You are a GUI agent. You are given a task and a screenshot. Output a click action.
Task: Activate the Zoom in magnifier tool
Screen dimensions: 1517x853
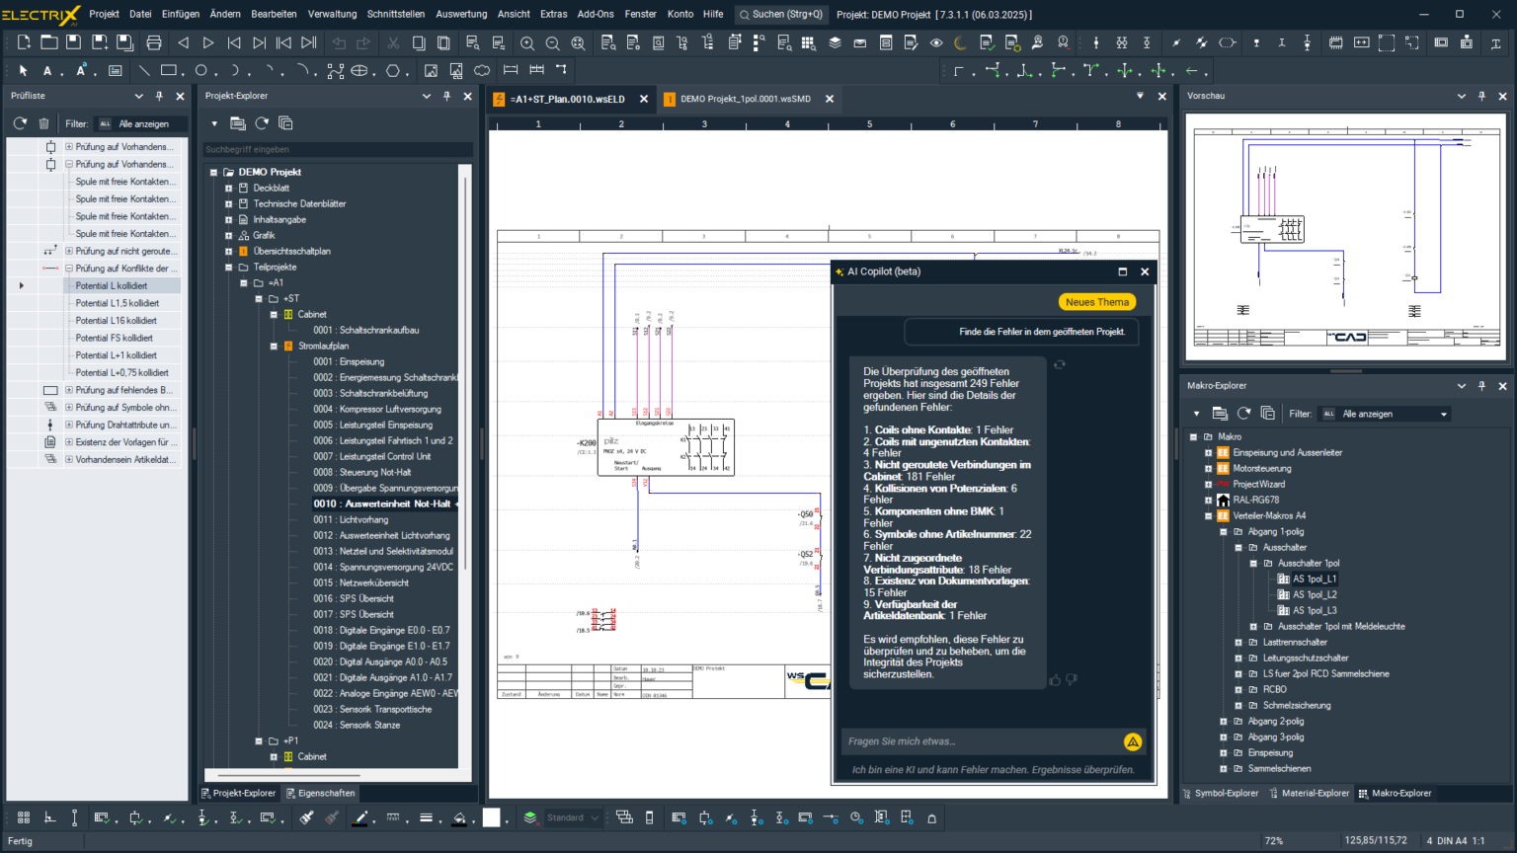tap(528, 42)
